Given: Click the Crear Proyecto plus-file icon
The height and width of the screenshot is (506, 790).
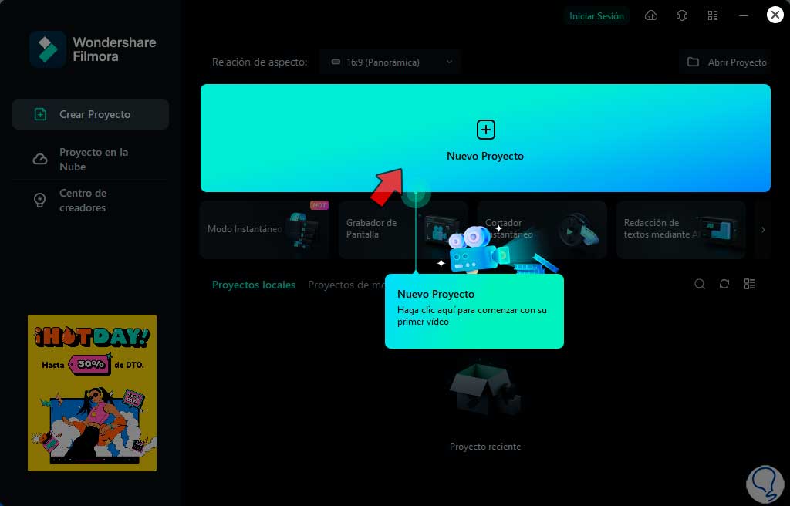Looking at the screenshot, I should tap(40, 114).
